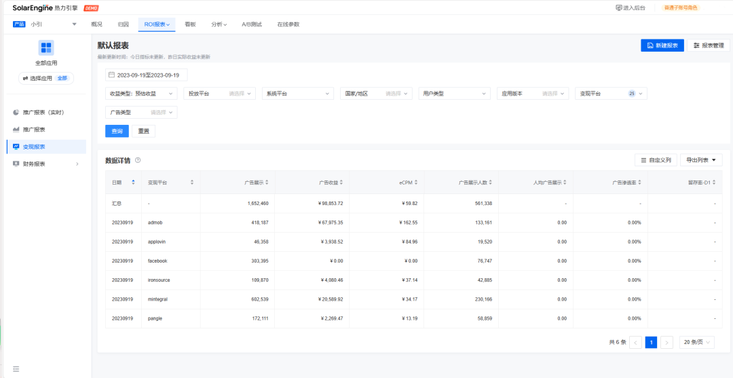Image resolution: width=733 pixels, height=378 pixels.
Task: Click the enter-backend monitor icon
Action: (x=619, y=8)
